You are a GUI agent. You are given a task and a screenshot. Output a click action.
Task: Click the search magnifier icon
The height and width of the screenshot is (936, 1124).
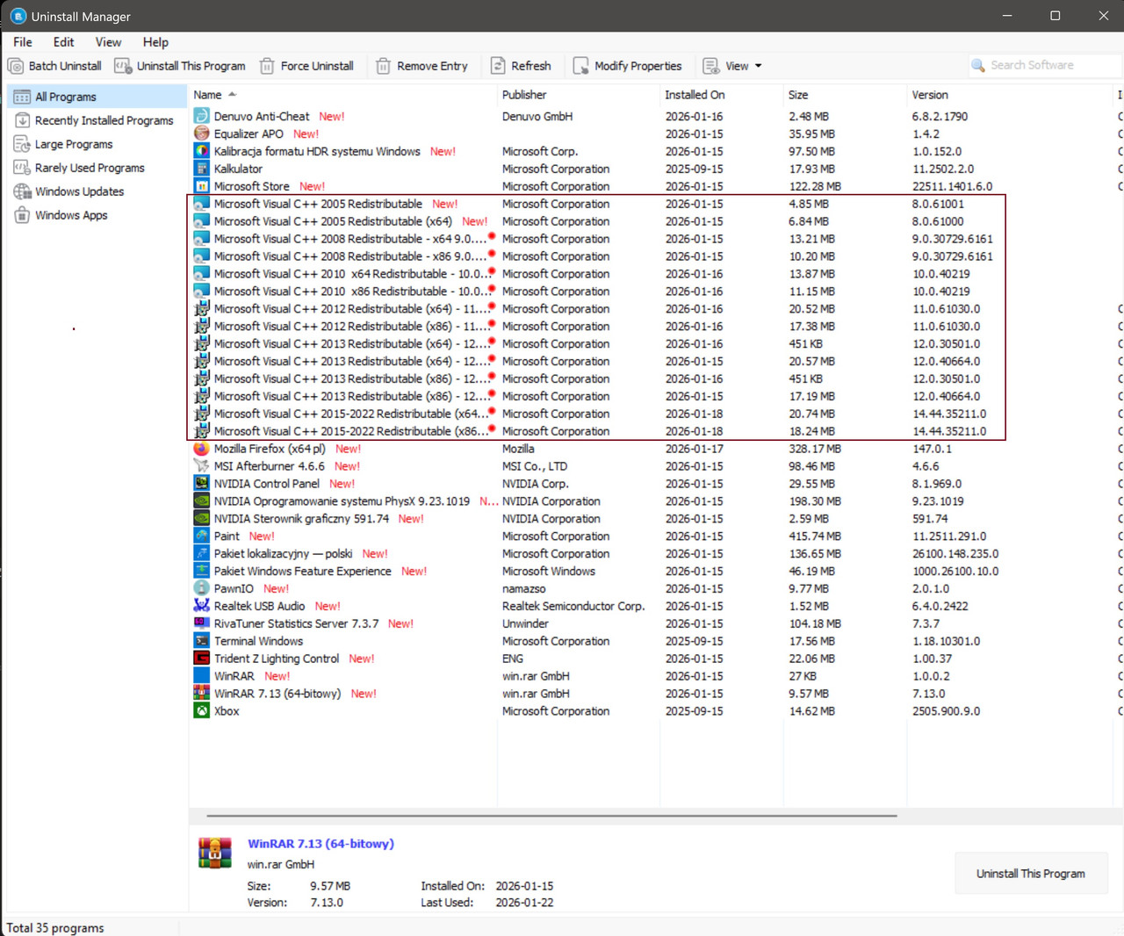978,65
